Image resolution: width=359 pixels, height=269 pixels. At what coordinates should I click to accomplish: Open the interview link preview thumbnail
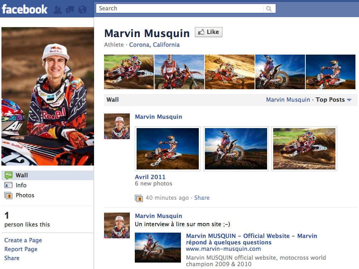coord(158,248)
